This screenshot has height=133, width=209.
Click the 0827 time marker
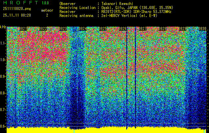pos(143,29)
